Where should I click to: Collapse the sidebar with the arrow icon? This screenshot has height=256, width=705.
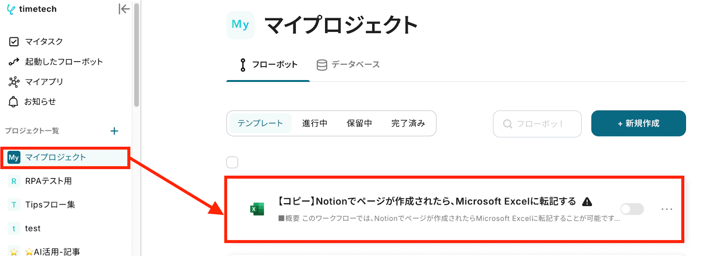[x=124, y=9]
